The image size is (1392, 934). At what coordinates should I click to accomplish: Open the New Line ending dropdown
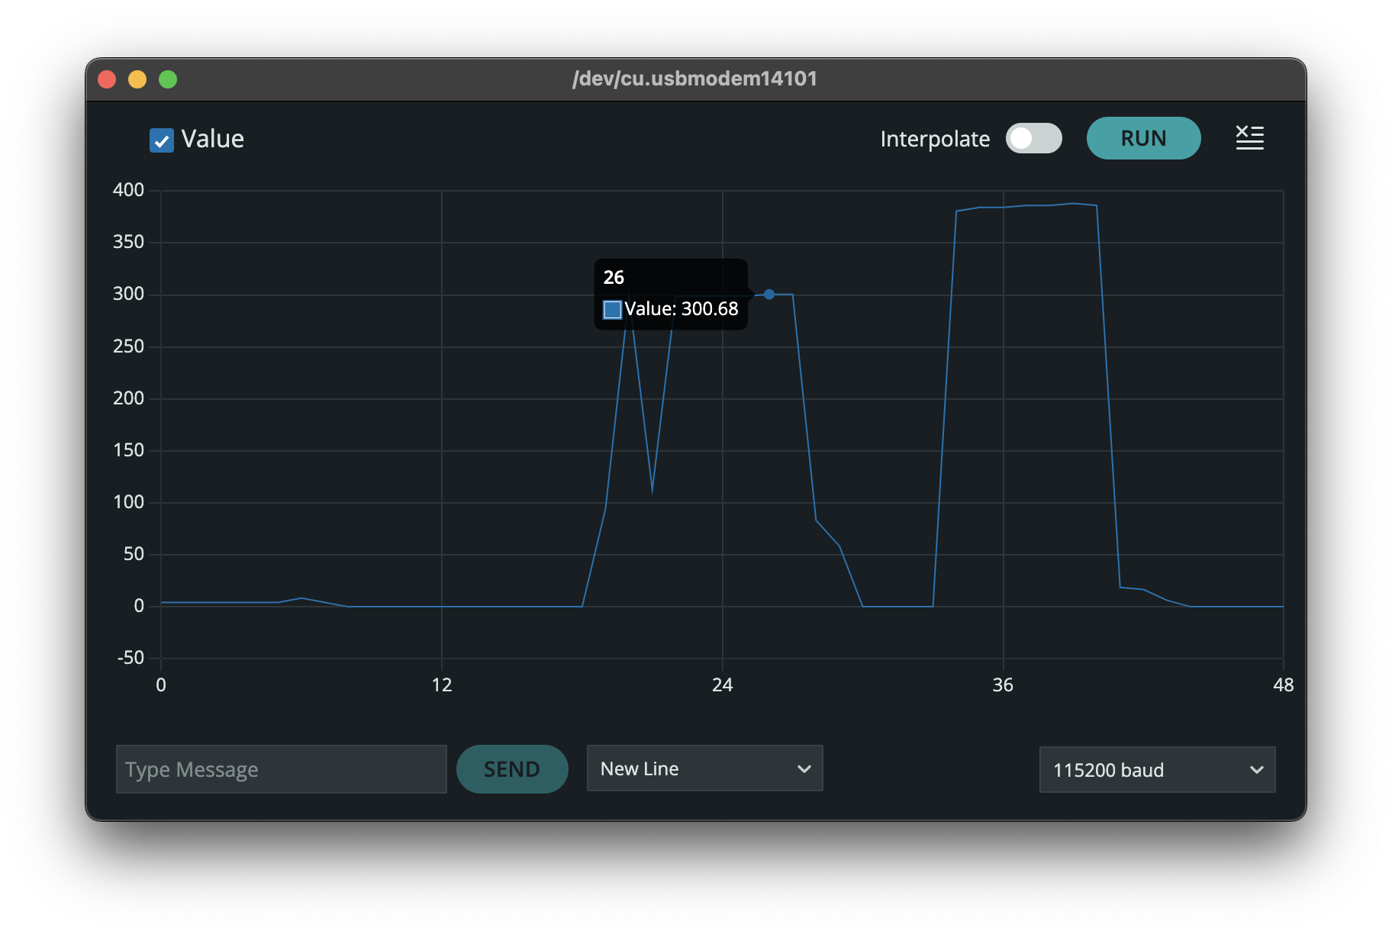(704, 768)
